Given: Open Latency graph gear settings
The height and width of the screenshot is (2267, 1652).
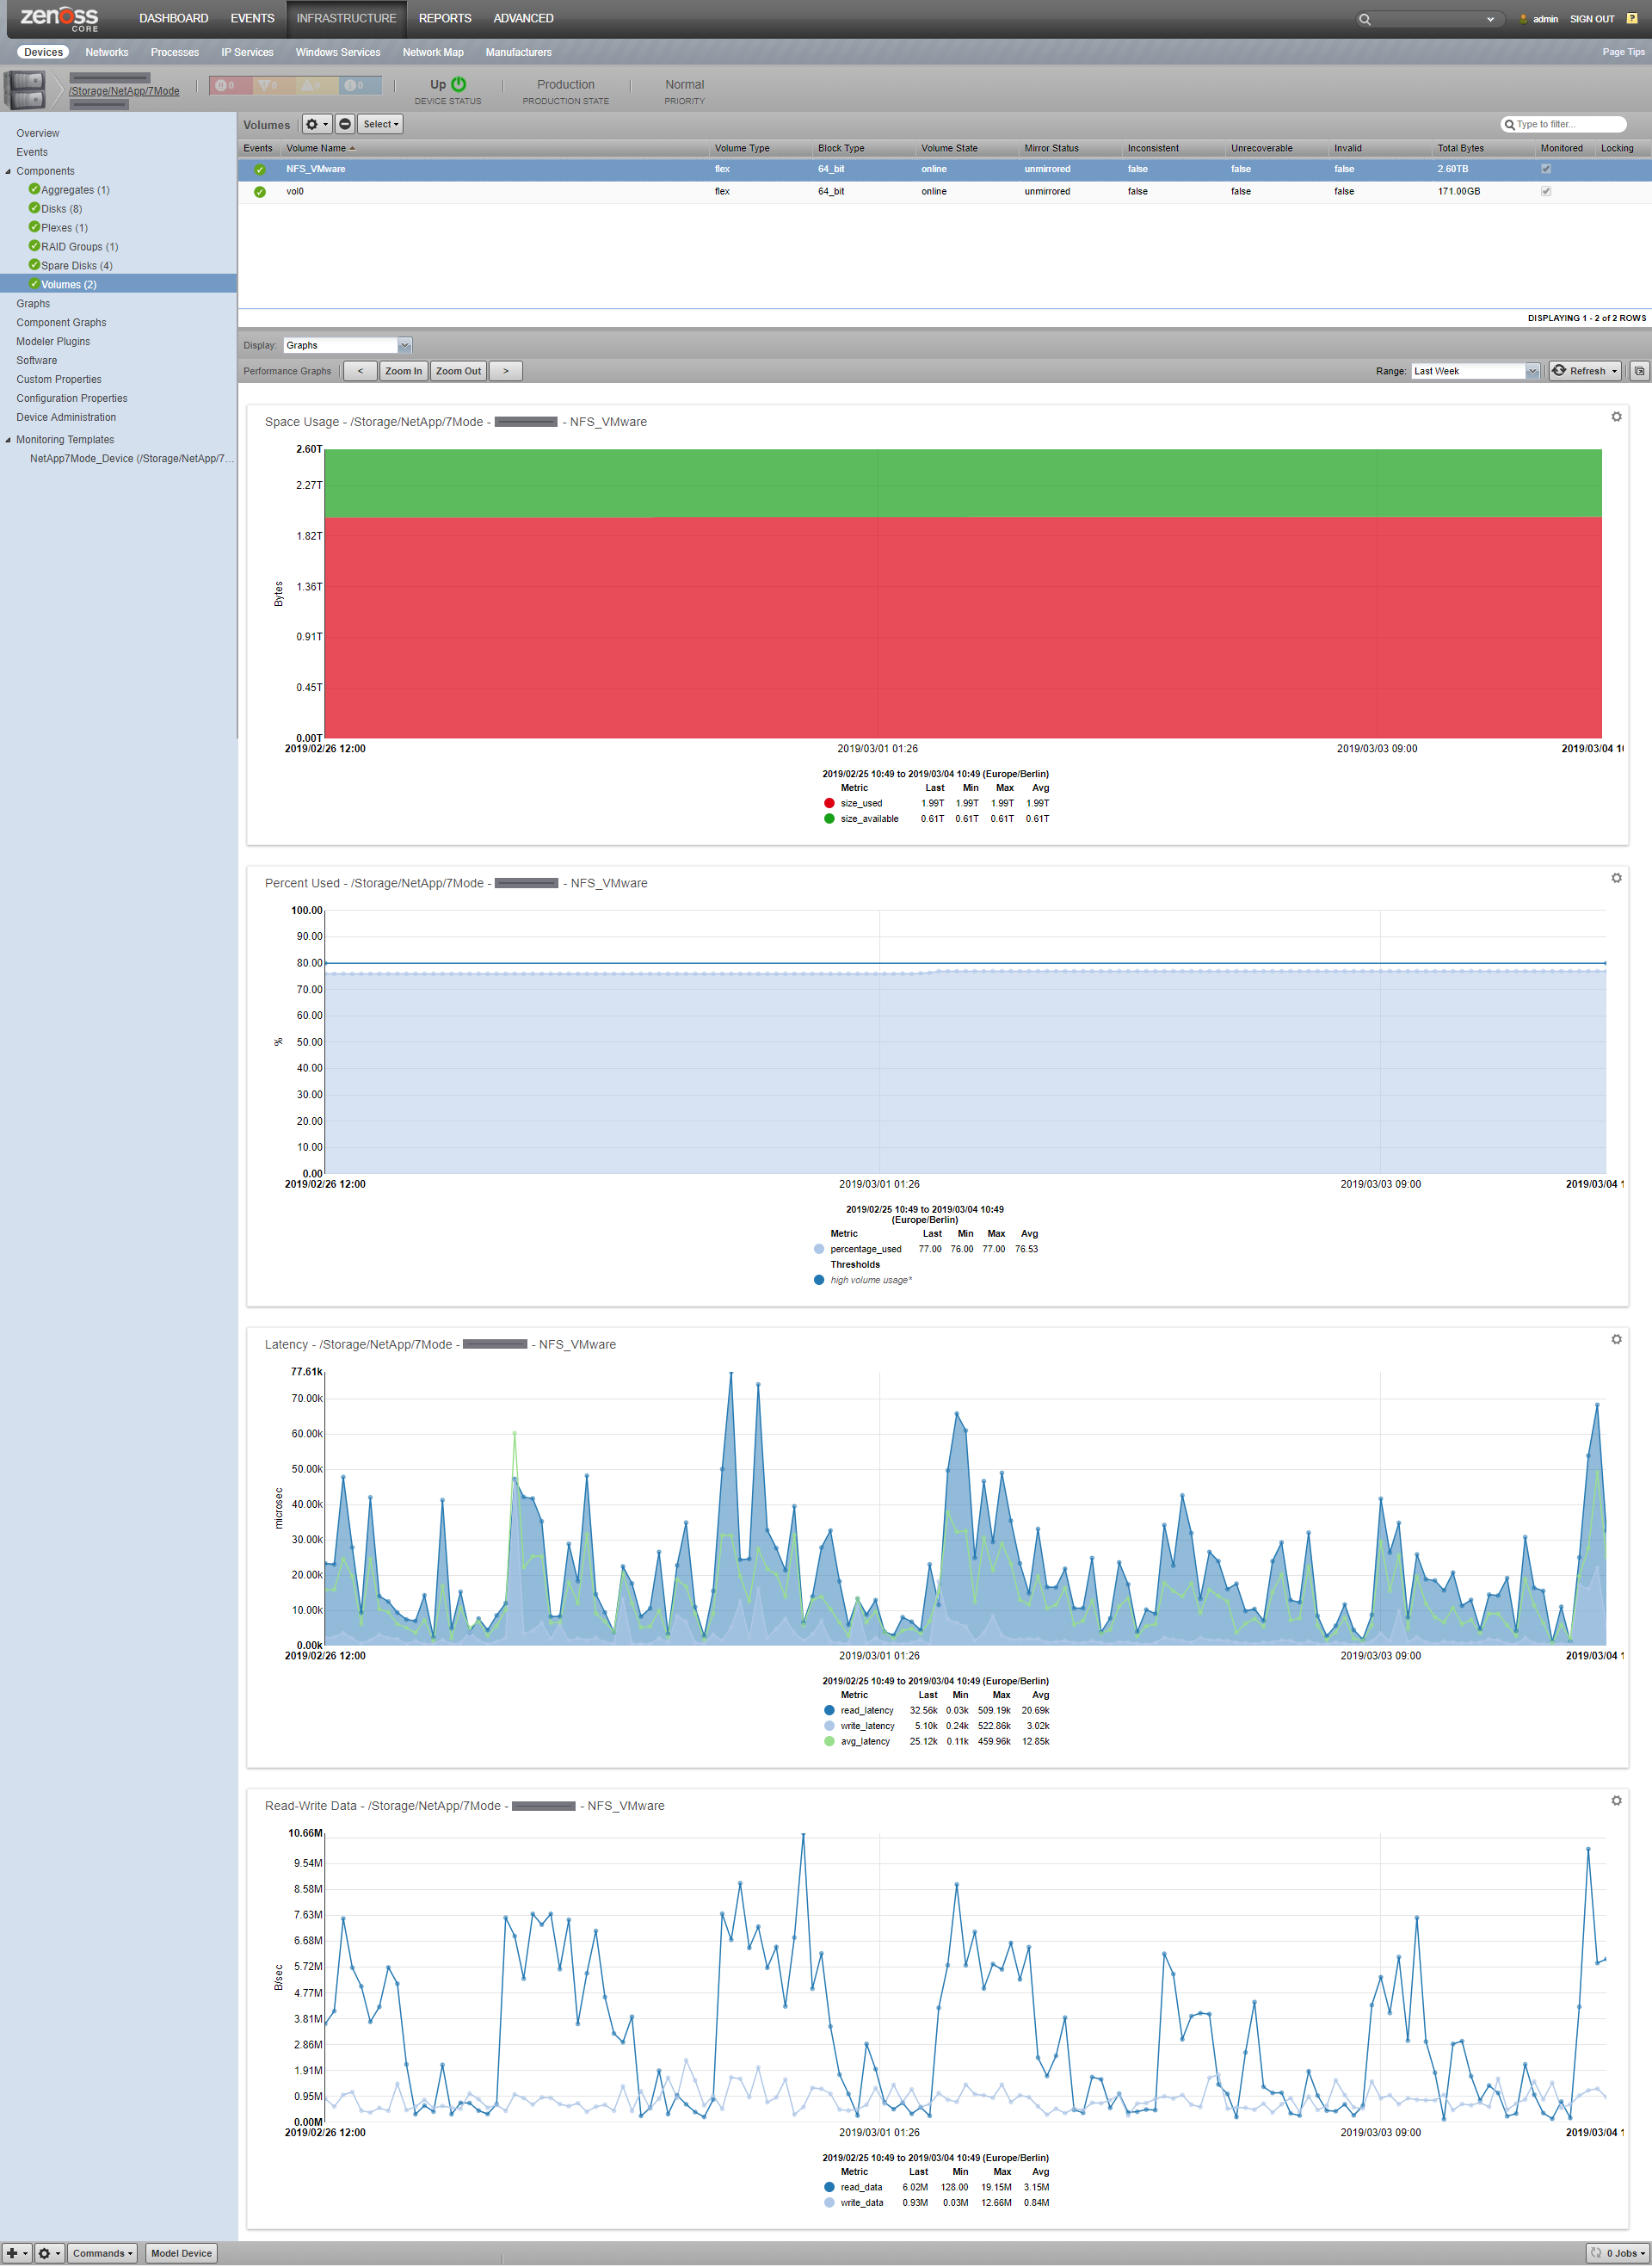Looking at the screenshot, I should [x=1616, y=1339].
